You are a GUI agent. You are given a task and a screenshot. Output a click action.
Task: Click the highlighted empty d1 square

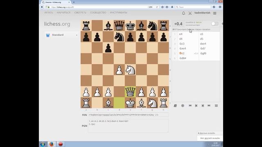[119, 103]
